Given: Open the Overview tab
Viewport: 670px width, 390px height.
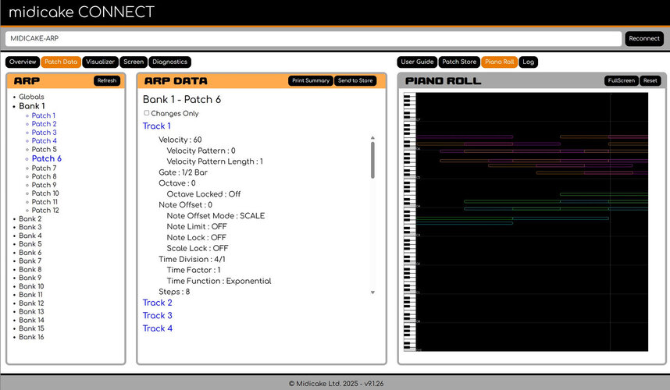Looking at the screenshot, I should point(23,62).
